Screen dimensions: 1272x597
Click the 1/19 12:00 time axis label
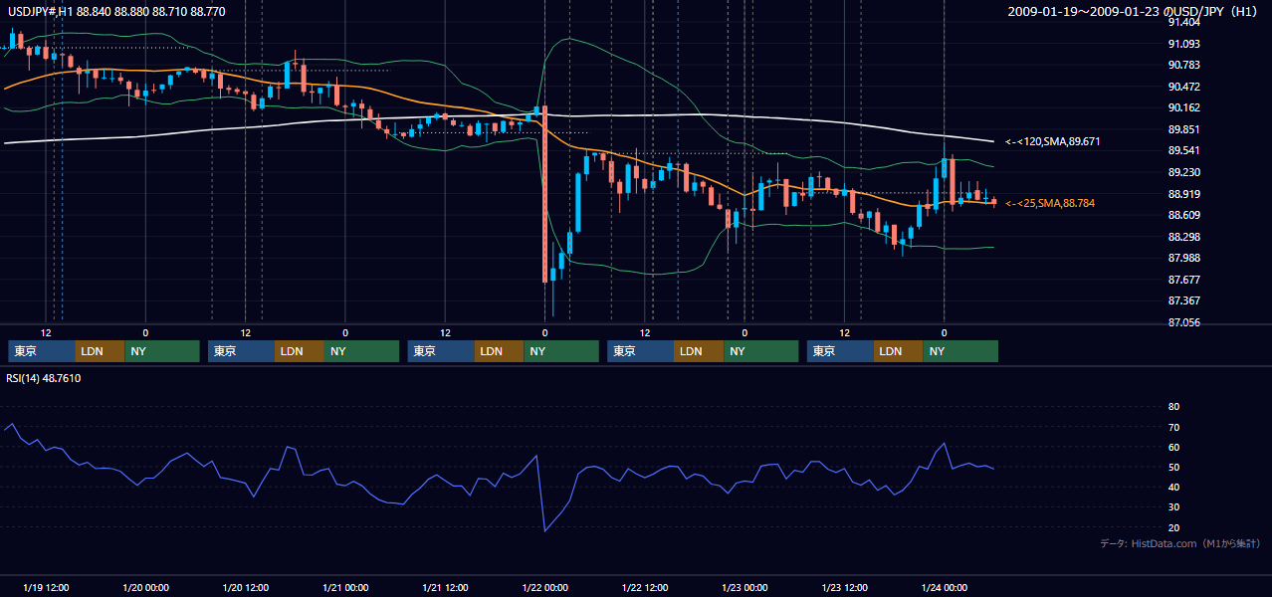tap(46, 587)
